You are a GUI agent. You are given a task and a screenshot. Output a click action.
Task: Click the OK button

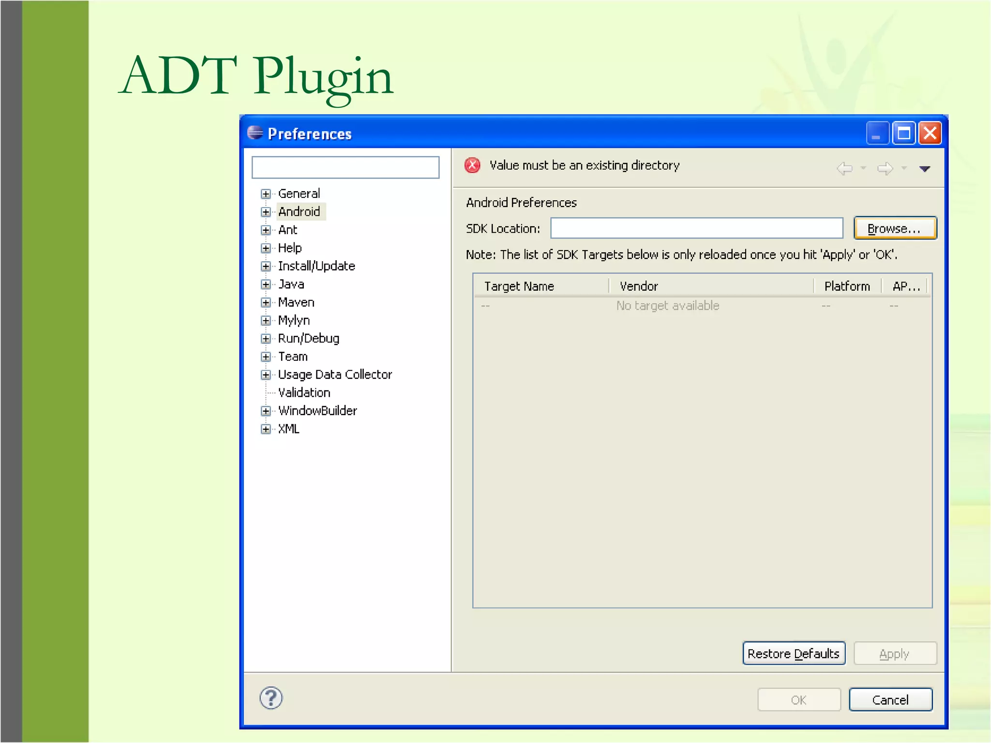[x=799, y=699]
